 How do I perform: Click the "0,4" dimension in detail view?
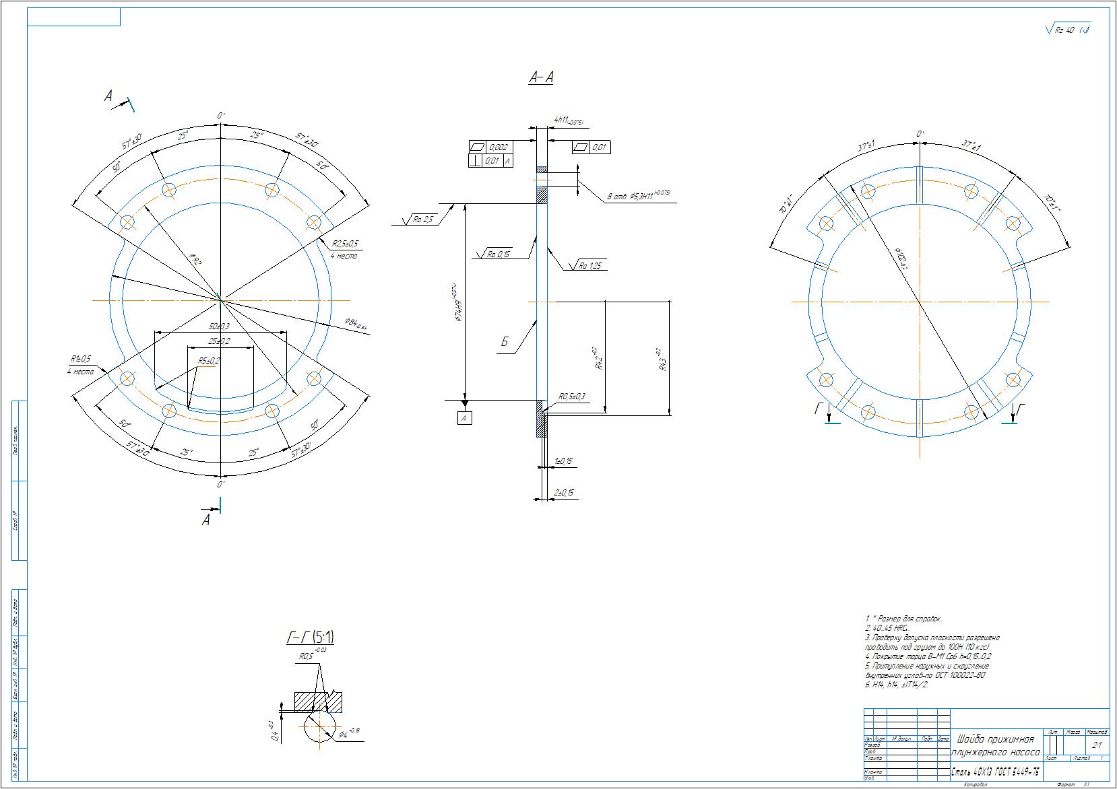pos(272,731)
